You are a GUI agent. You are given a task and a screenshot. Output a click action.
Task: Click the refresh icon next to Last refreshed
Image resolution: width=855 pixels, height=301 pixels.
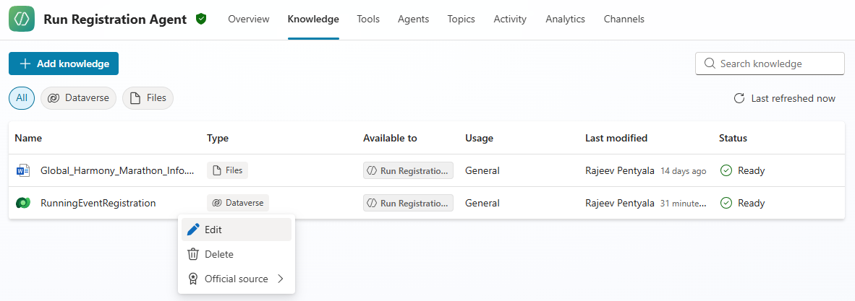click(x=739, y=98)
